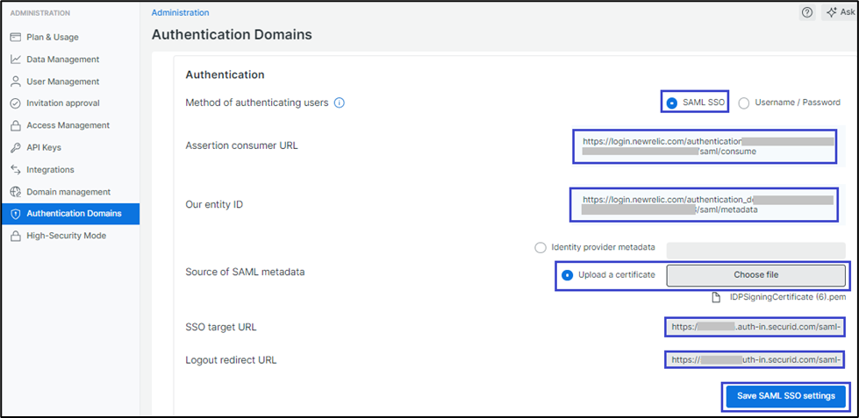
Task: Select the Upload a certificate radio option
Action: click(567, 275)
